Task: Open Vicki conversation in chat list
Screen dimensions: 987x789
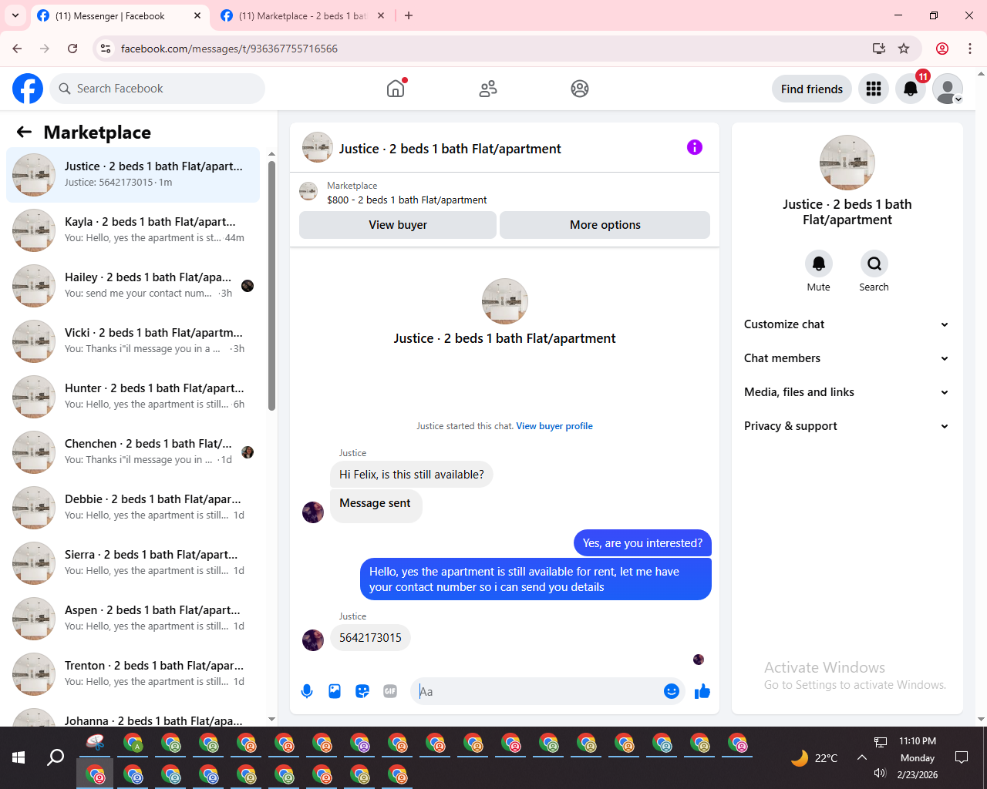Action: 133,341
